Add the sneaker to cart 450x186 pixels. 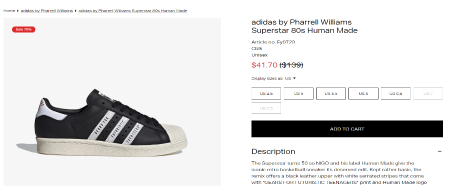(347, 129)
